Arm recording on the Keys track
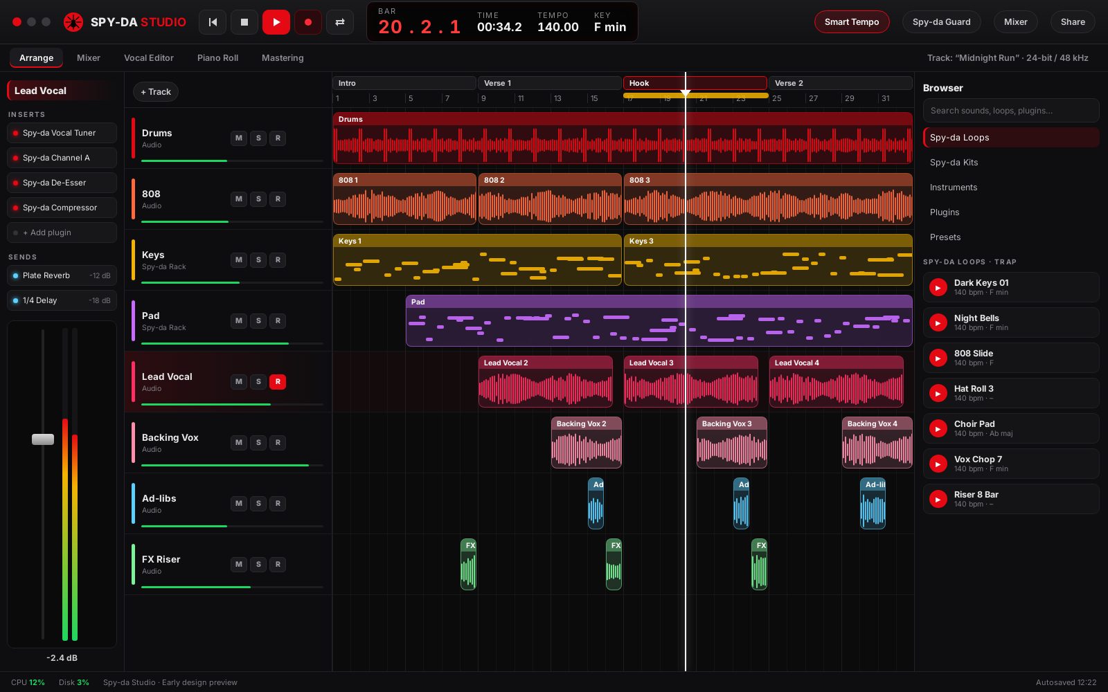1108x692 pixels. pyautogui.click(x=278, y=260)
